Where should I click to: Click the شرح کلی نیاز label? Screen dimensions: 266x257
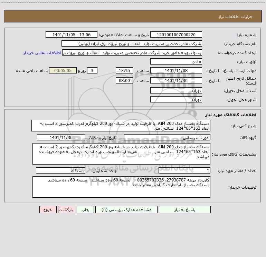pos(244,126)
